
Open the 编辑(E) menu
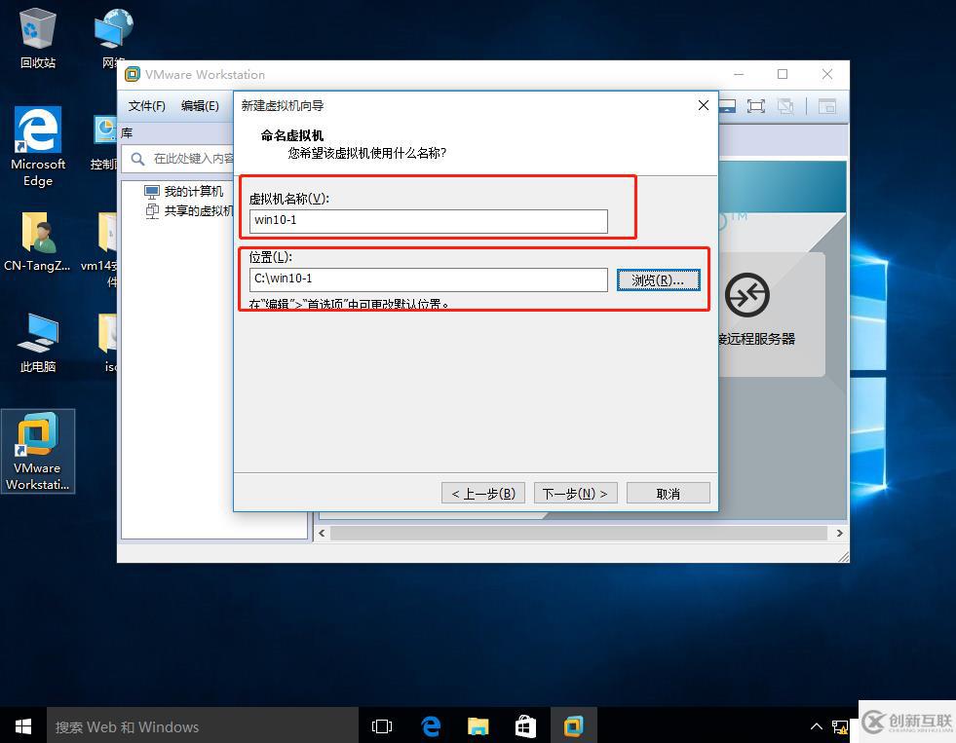(200, 106)
